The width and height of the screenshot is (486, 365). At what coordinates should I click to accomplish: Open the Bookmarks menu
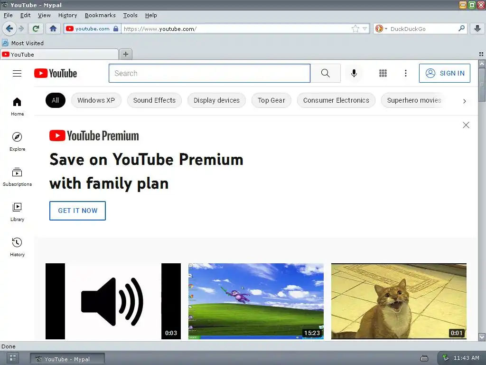click(x=100, y=15)
